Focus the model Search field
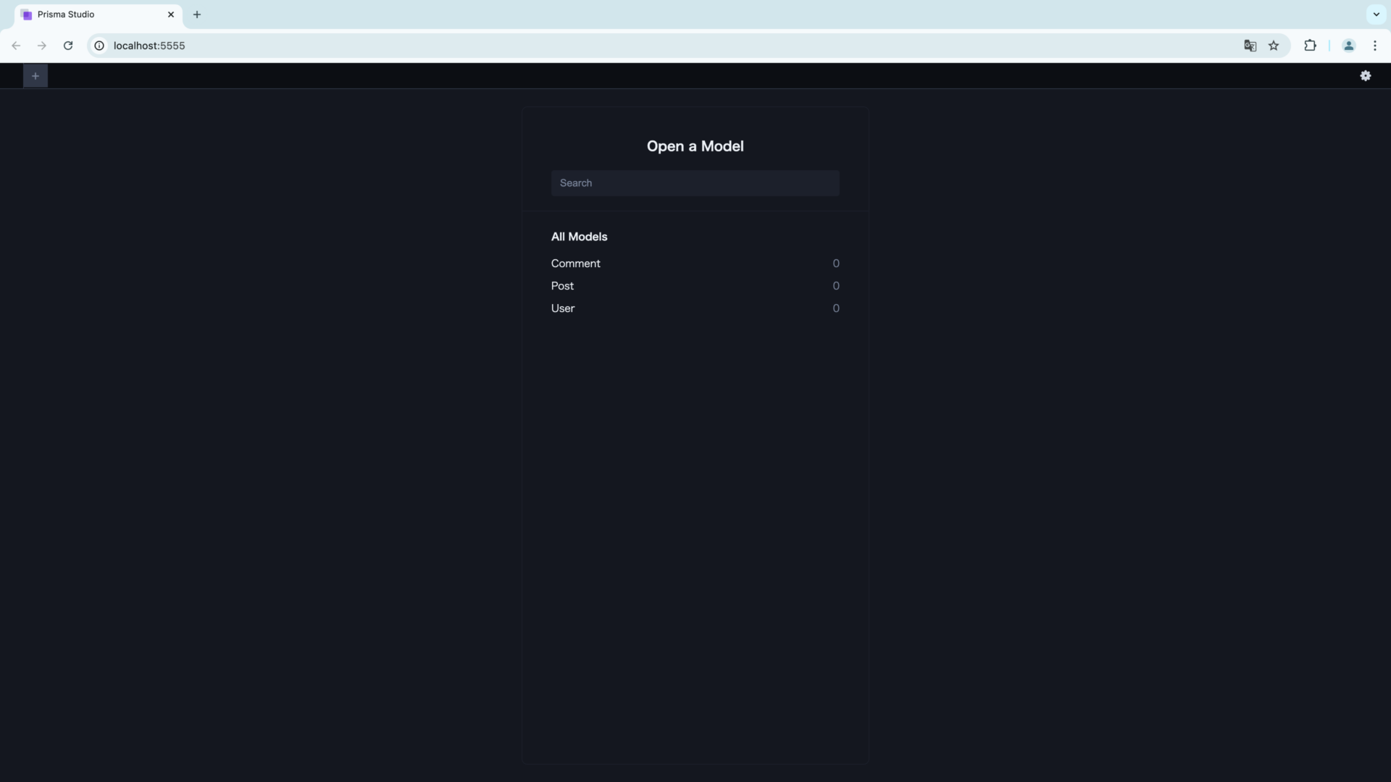 click(695, 183)
